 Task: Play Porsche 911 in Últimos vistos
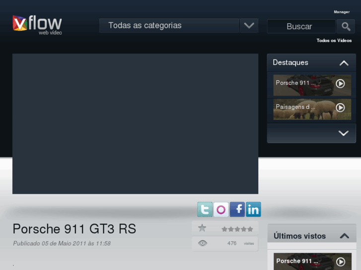(341, 262)
